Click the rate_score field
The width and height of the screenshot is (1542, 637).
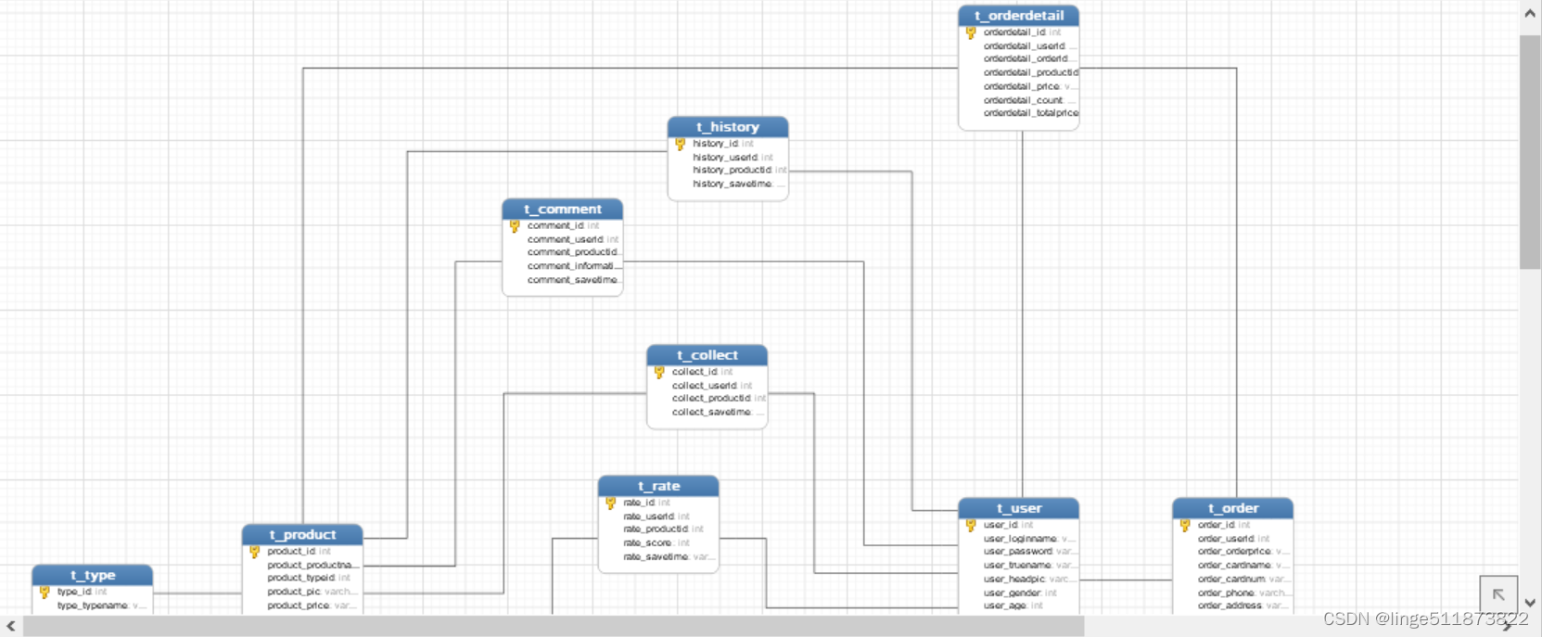pyautogui.click(x=658, y=543)
